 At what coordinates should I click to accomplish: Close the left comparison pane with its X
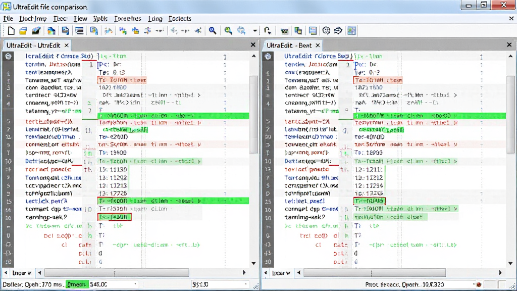[253, 44]
